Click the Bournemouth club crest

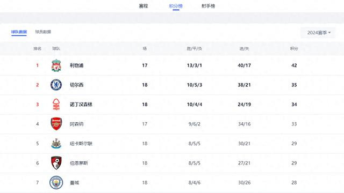coord(56,163)
